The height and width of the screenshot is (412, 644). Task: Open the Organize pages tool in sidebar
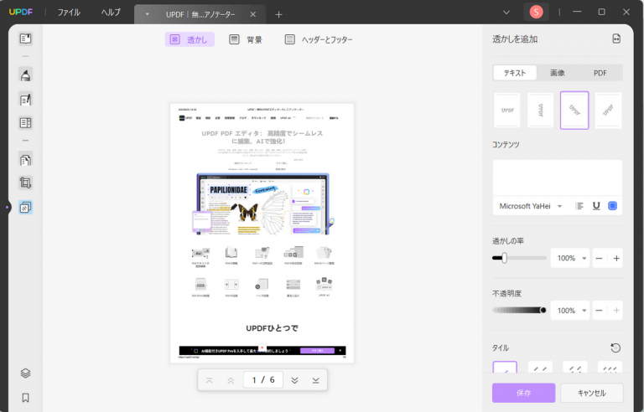pos(25,160)
